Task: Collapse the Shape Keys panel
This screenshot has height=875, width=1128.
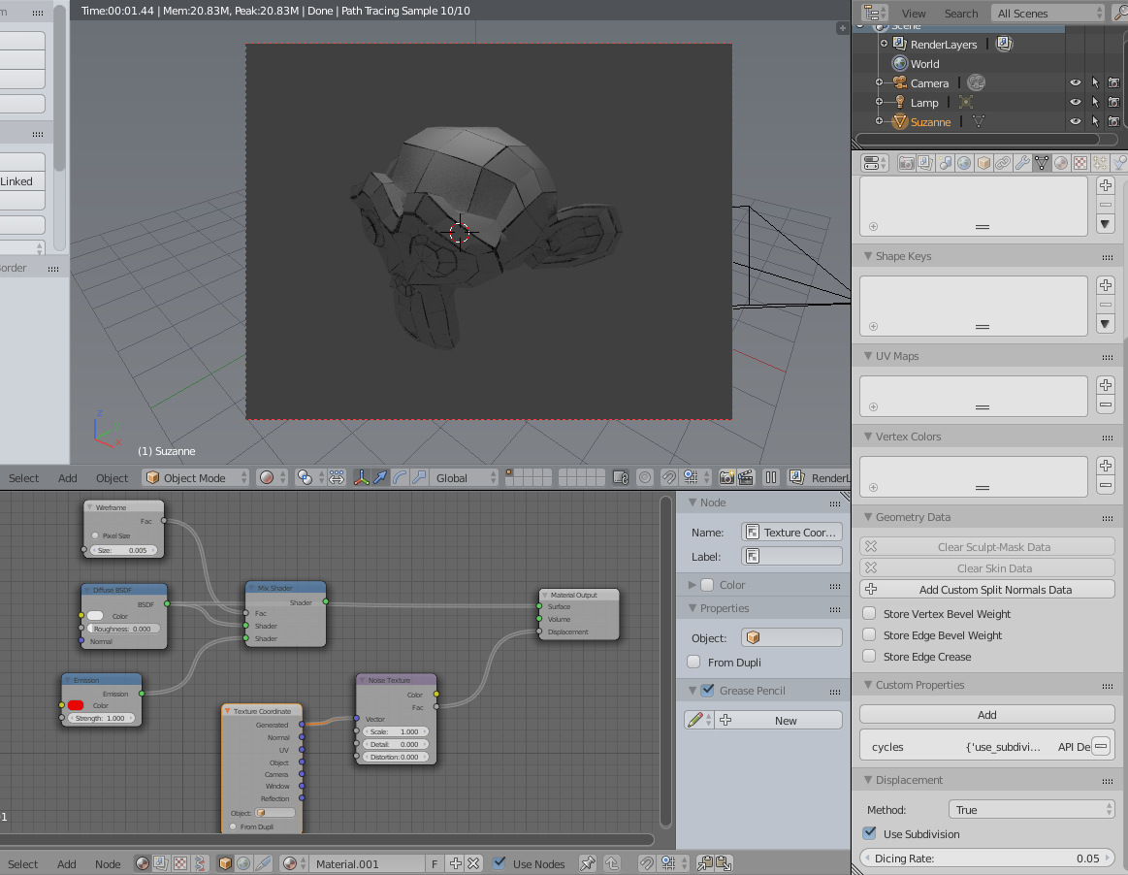Action: (868, 256)
